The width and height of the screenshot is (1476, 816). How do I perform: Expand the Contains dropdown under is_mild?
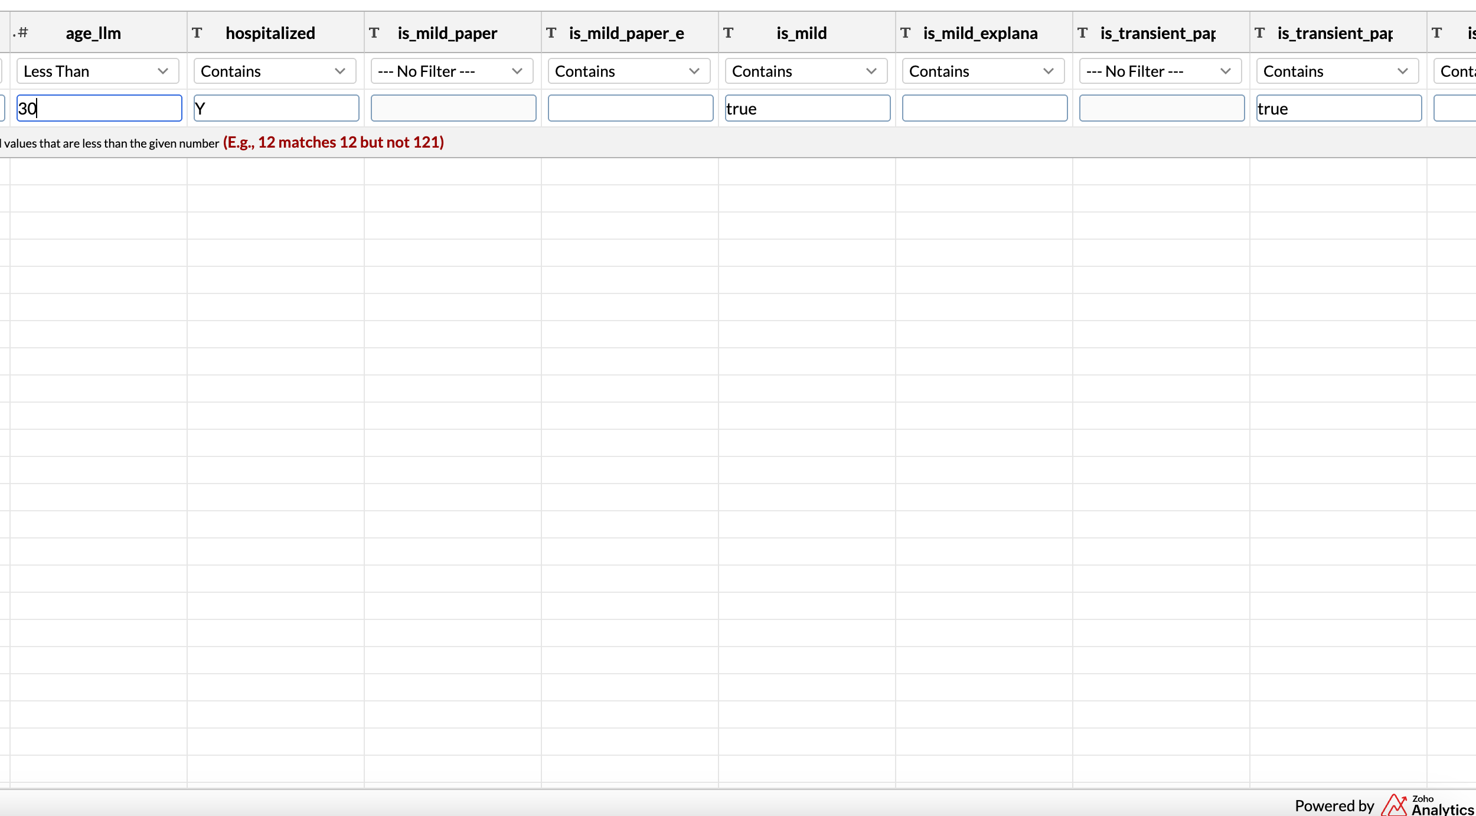(806, 71)
